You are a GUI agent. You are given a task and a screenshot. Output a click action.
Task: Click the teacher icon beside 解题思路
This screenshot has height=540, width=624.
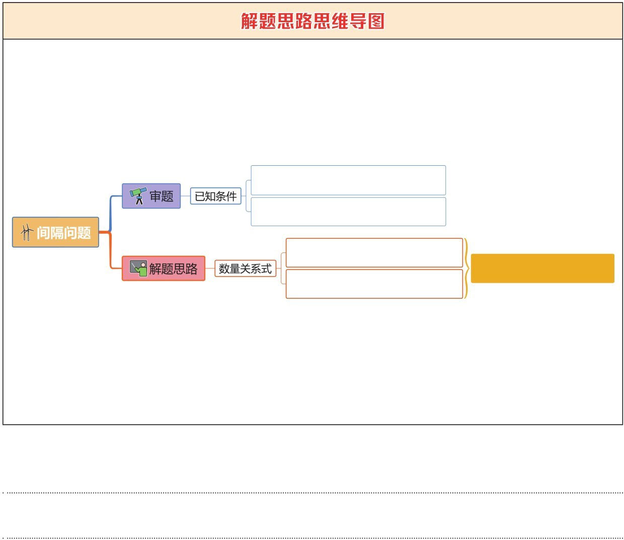coord(138,268)
